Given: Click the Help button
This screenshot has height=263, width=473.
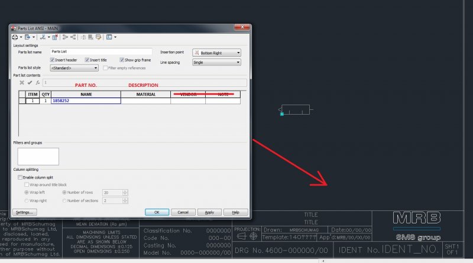Looking at the screenshot, I should coord(235,212).
